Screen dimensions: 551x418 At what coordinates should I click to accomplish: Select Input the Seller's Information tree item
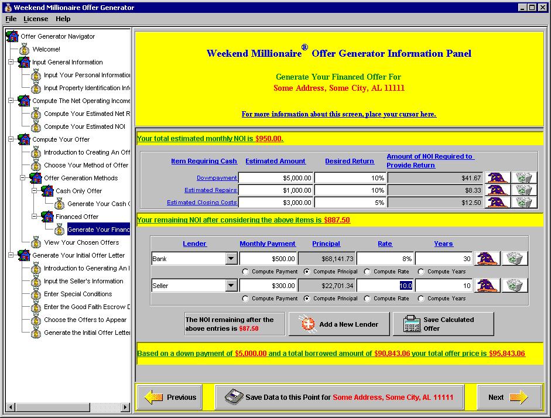[x=84, y=281]
